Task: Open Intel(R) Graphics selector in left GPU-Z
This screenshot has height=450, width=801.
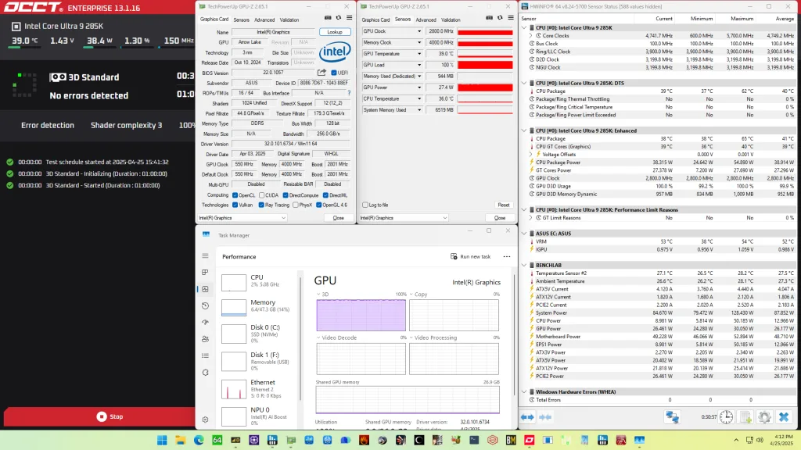Action: click(x=242, y=218)
